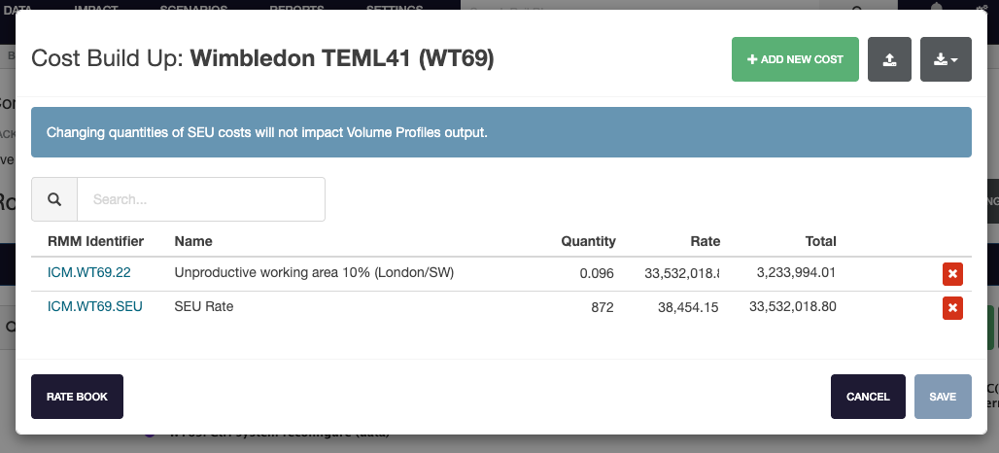
Task: Click the Add New Cost button
Action: click(795, 59)
